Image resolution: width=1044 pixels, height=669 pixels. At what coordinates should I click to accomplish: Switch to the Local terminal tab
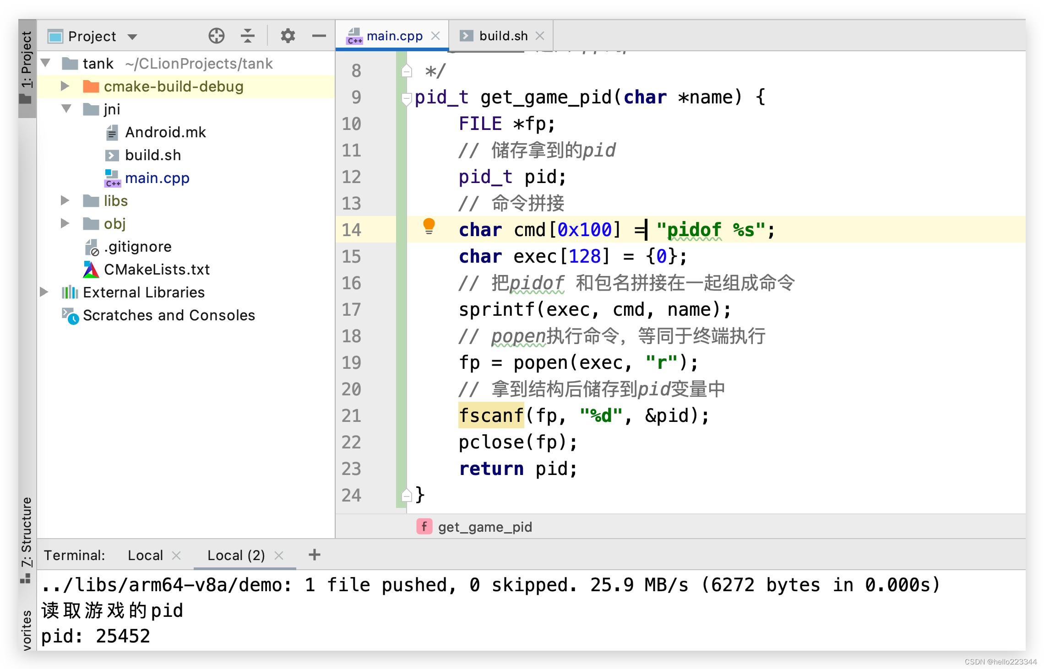(x=145, y=555)
